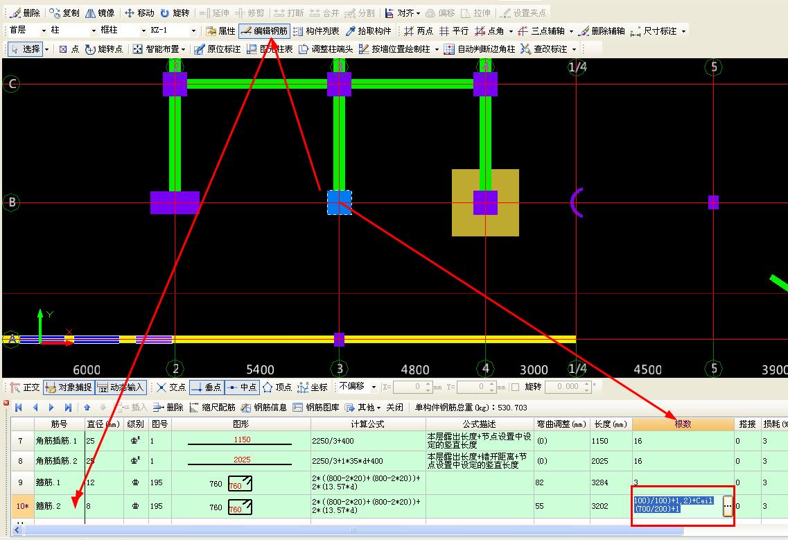Toggle 垂点 (perpendicular) snap
The width and height of the screenshot is (788, 540).
207,387
